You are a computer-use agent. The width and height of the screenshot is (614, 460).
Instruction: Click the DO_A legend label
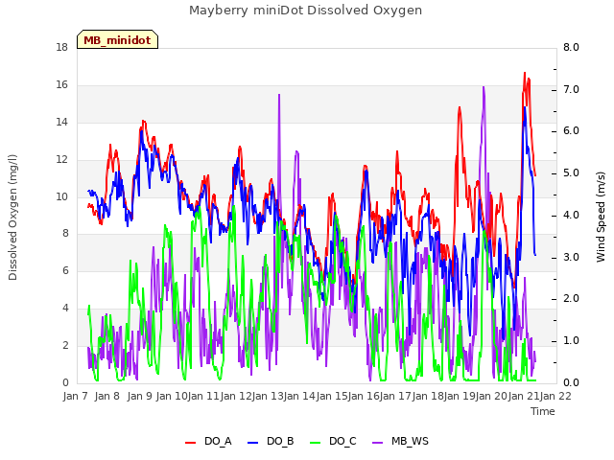[218, 442]
